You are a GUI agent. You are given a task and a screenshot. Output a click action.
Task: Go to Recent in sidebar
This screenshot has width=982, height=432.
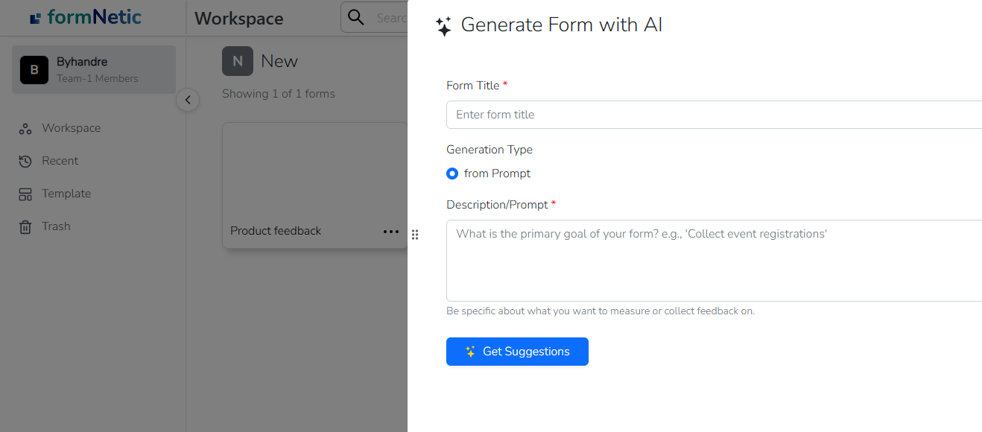pyautogui.click(x=60, y=161)
